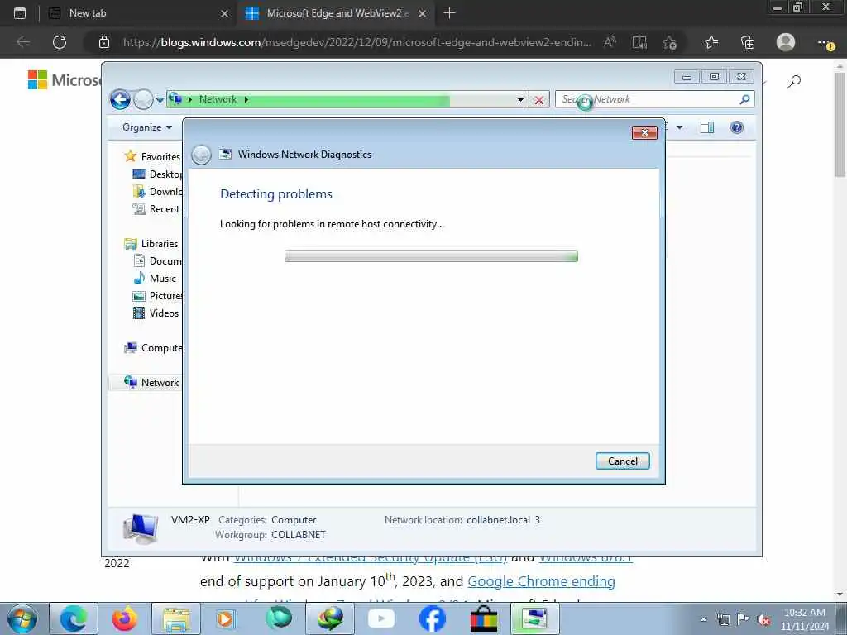
Task: Switch to Microsoft Edge and WebView2 tab
Action: pyautogui.click(x=334, y=13)
